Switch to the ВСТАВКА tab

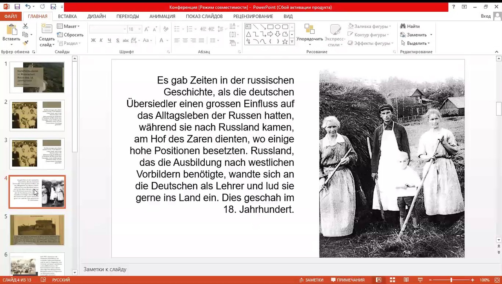tap(67, 16)
